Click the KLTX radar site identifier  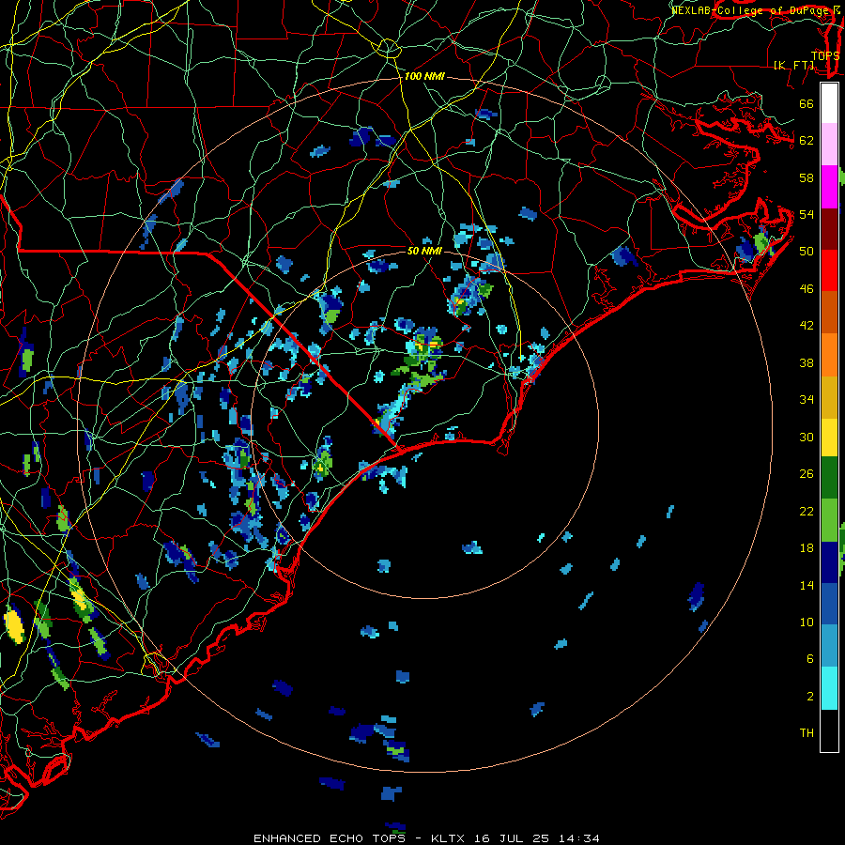pyautogui.click(x=449, y=838)
